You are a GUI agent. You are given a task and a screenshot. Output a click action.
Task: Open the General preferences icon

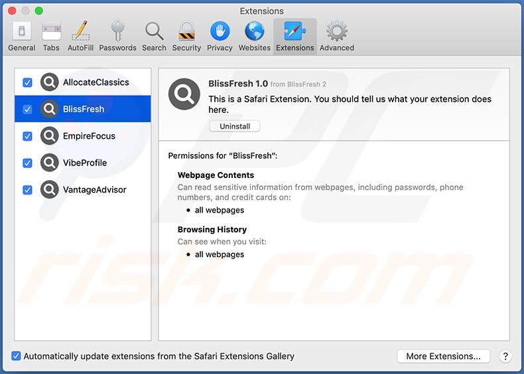(x=22, y=31)
